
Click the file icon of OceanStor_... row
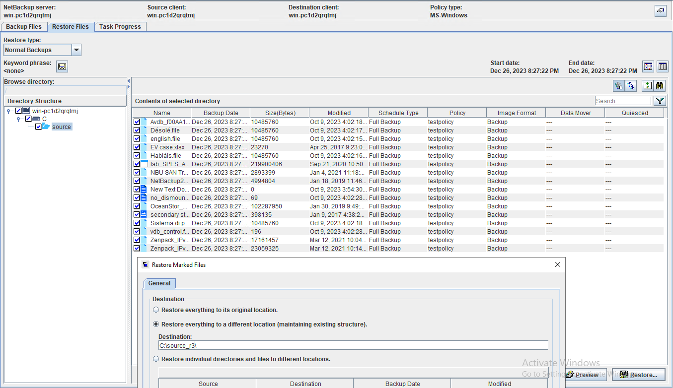(x=145, y=206)
